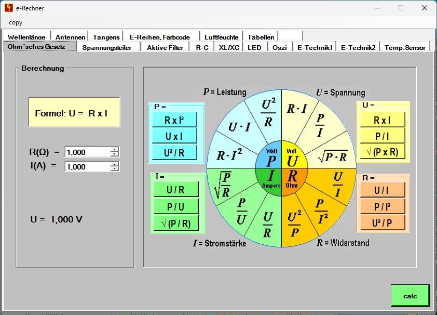Viewport: 437px width, 315px height.
Task: Choose the R x I² power formula
Action: coord(174,120)
